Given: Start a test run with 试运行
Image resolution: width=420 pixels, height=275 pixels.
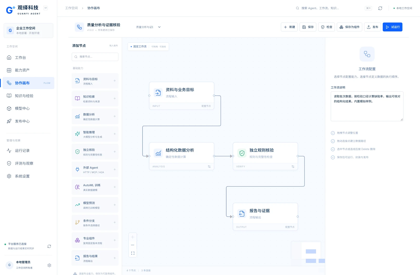Looking at the screenshot, I should 392,27.
